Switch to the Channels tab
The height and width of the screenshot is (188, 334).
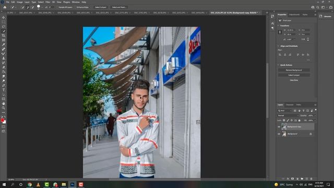290,104
